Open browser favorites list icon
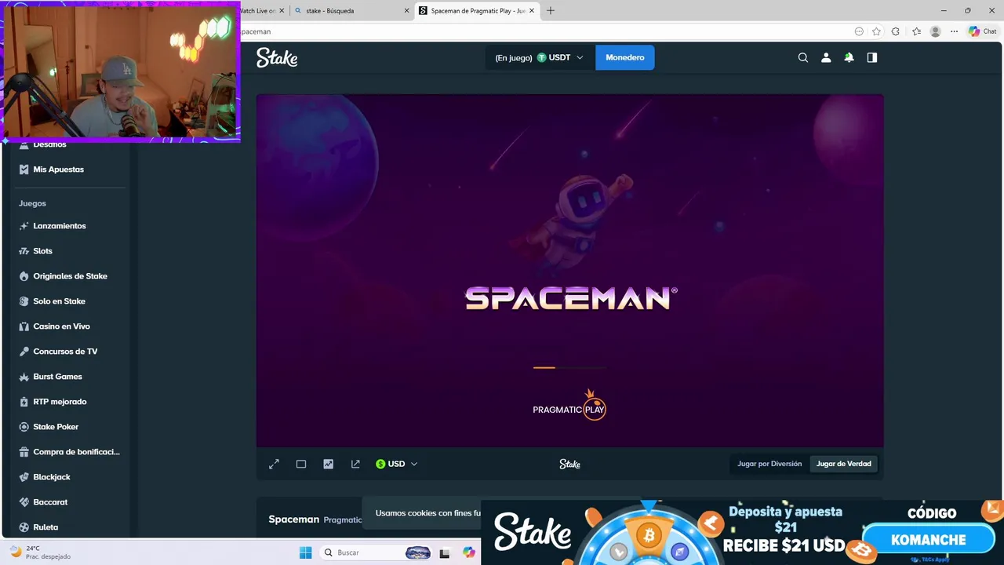Viewport: 1004px width, 565px height. tap(916, 31)
